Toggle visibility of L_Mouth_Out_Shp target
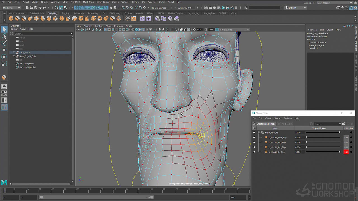Viewport: 358px width, 201px height. (x=254, y=137)
